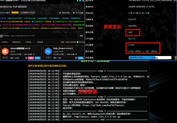Switch to 手动安装 tab

pos(28,42)
